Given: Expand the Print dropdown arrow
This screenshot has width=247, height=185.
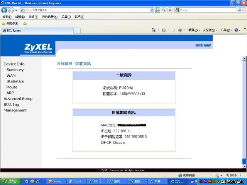Looking at the screenshot, I should tap(185, 30).
